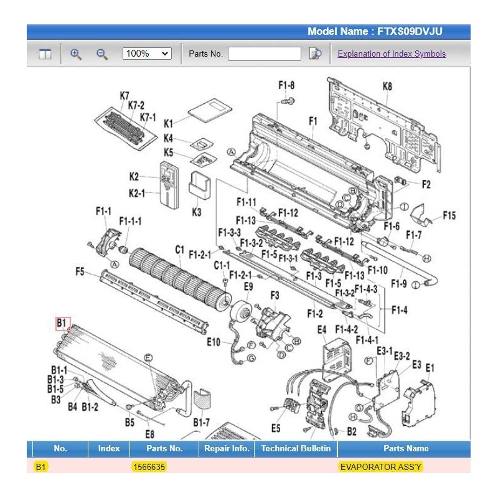Click the K7 filter label

[124, 96]
